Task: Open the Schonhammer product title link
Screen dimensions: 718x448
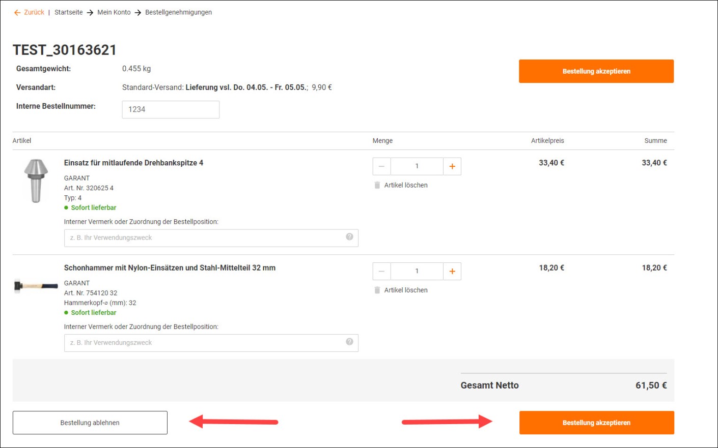Action: [x=170, y=268]
